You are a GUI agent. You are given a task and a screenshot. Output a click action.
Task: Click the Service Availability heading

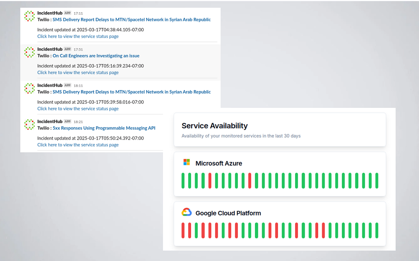[x=215, y=126]
